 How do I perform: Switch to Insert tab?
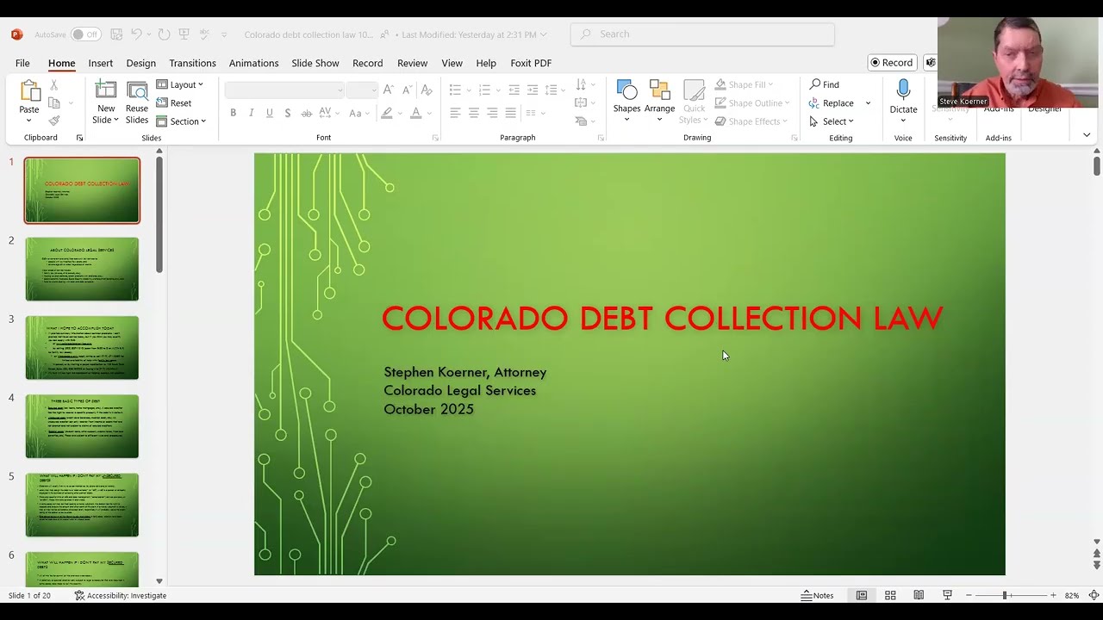click(x=100, y=63)
